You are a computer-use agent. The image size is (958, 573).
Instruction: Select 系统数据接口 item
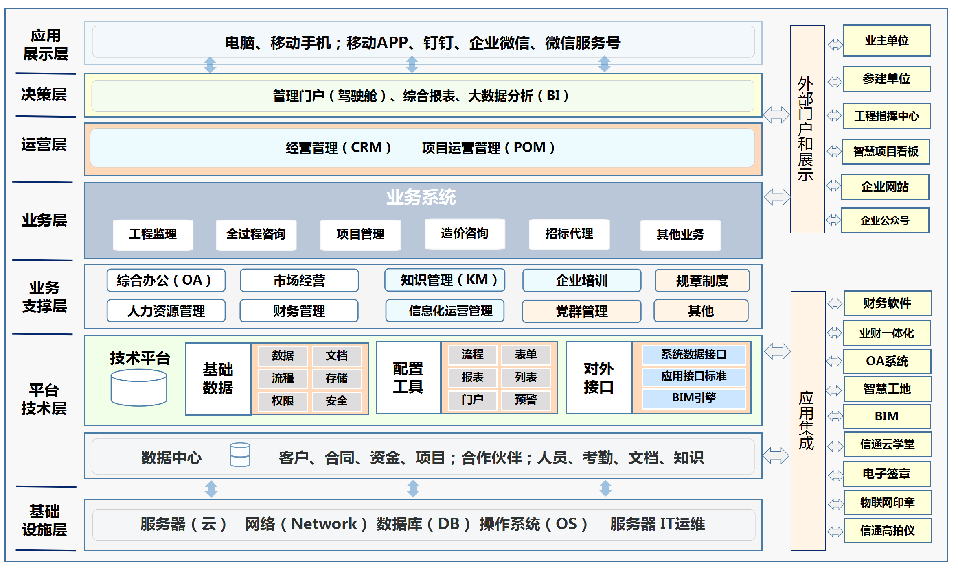click(x=694, y=355)
